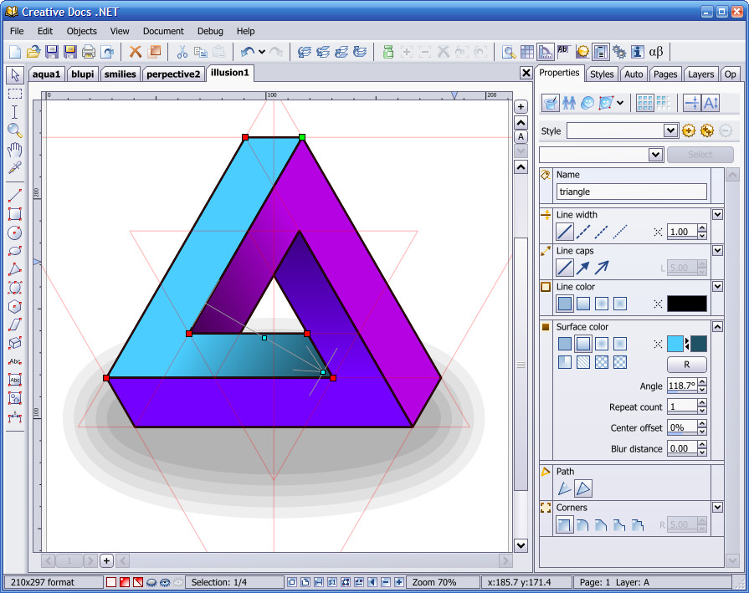Viewport: 749px width, 593px height.
Task: Choose the ellipse drawing tool
Action: click(x=15, y=251)
